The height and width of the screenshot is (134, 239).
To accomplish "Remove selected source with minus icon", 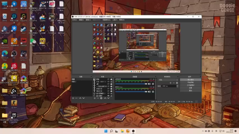I will (x=98, y=98).
